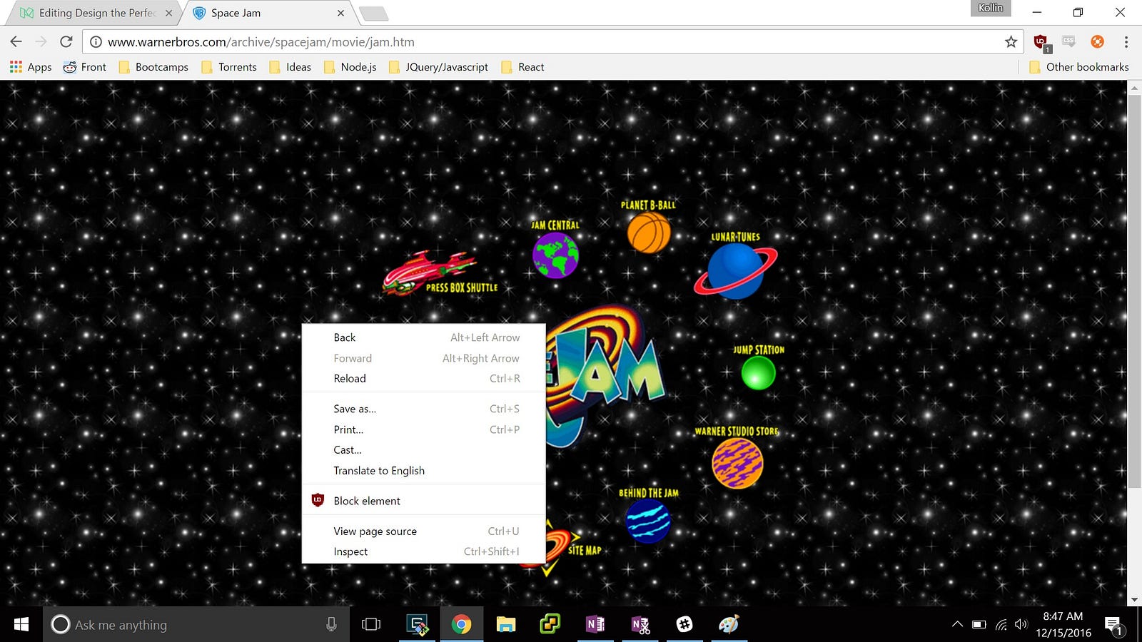Choose Translate to English
The width and height of the screenshot is (1142, 642).
tap(424, 471)
